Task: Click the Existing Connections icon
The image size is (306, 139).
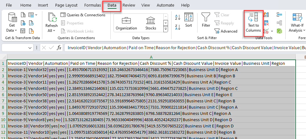Action: 31,31
